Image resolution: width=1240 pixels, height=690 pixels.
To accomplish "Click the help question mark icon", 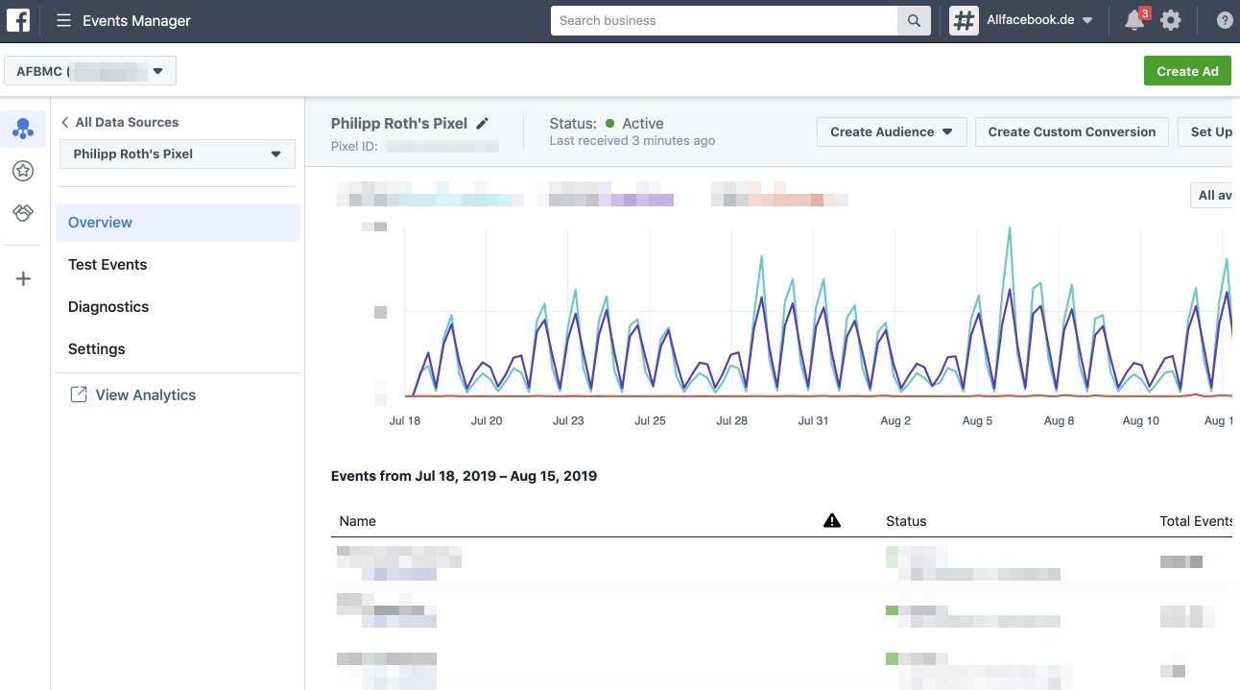I will coord(1225,20).
